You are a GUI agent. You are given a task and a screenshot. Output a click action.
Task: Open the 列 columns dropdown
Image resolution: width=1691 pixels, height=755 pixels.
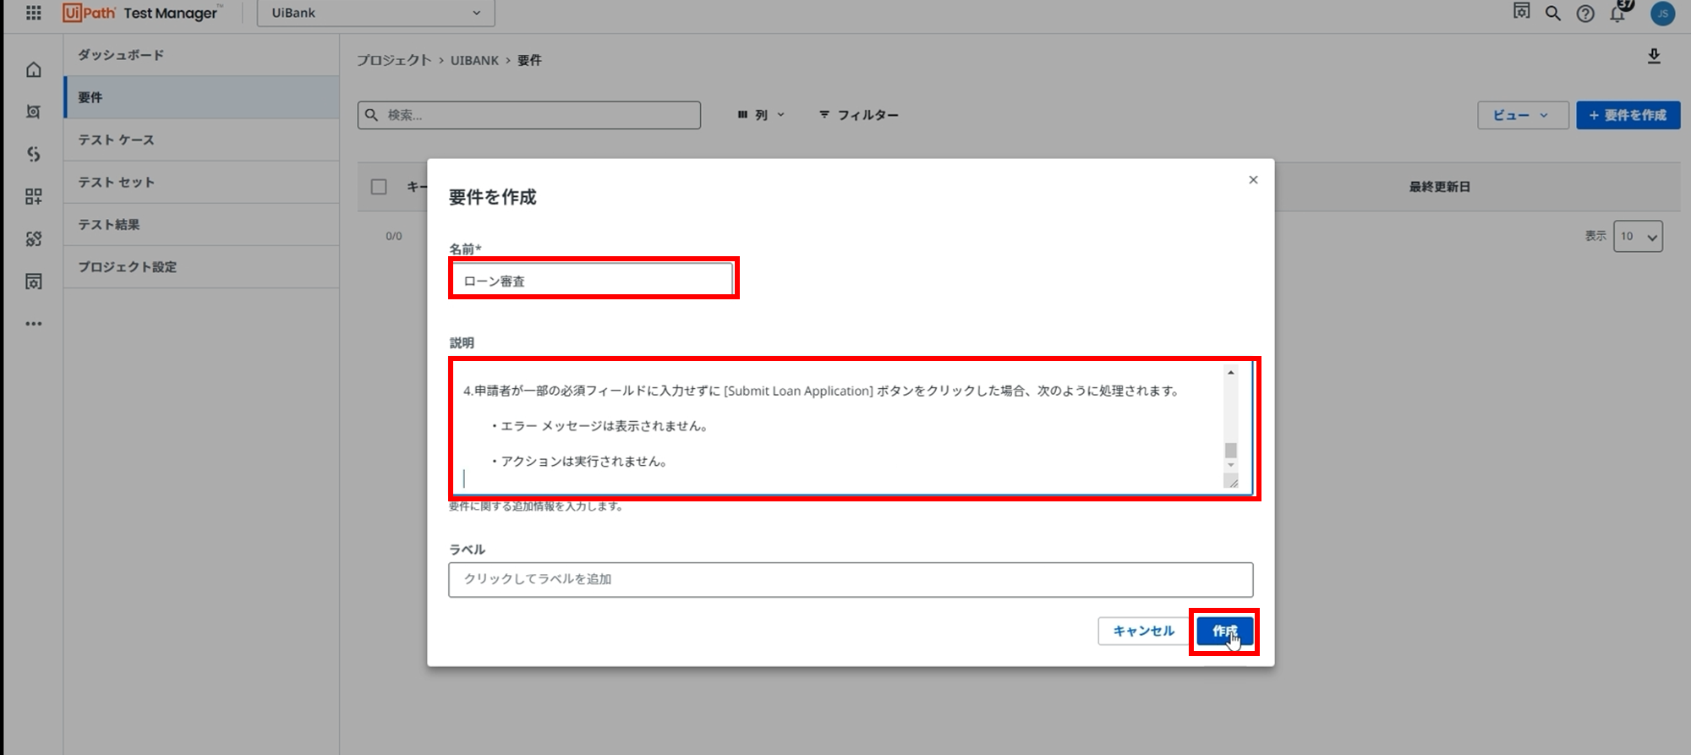tap(761, 115)
